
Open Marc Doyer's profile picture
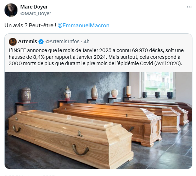pos(11,10)
